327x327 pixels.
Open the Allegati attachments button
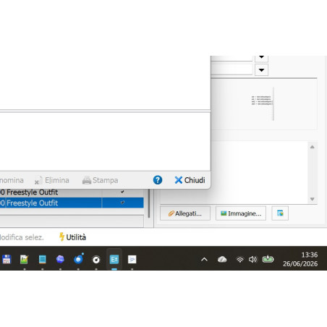tap(185, 213)
